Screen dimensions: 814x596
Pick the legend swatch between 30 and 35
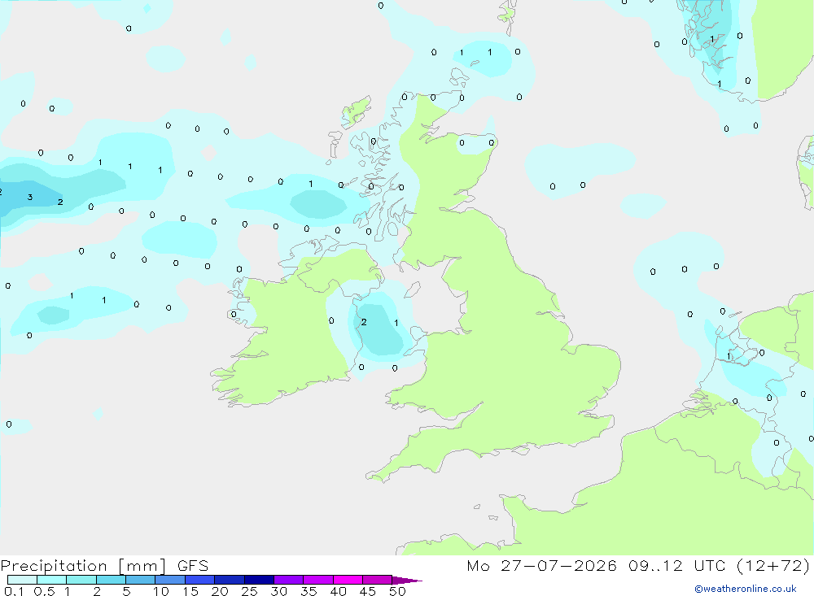point(289,580)
